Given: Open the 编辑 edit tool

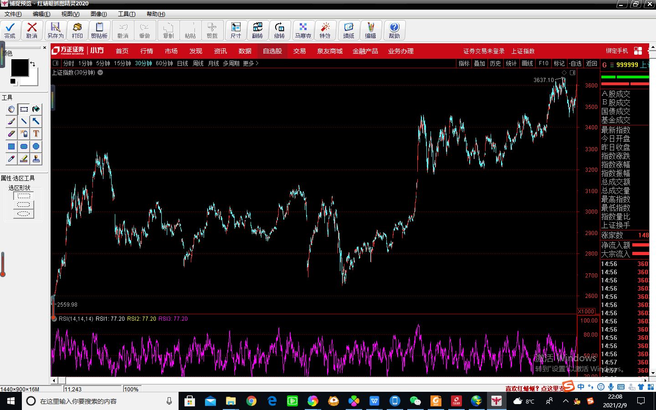Looking at the screenshot, I should (x=370, y=30).
